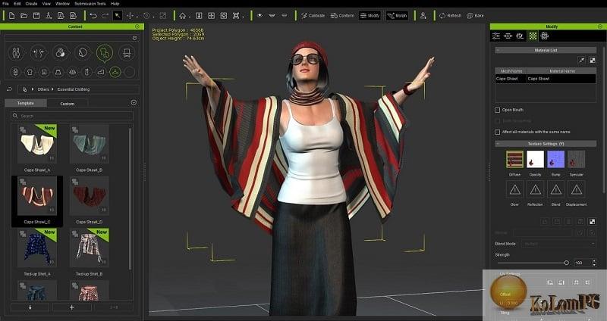This screenshot has height=321, width=607.
Task: Click the material eyedropper picker icon
Action: pyautogui.click(x=581, y=60)
